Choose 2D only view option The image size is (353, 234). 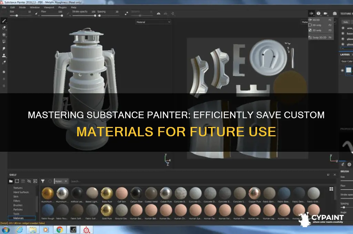[x=321, y=30]
